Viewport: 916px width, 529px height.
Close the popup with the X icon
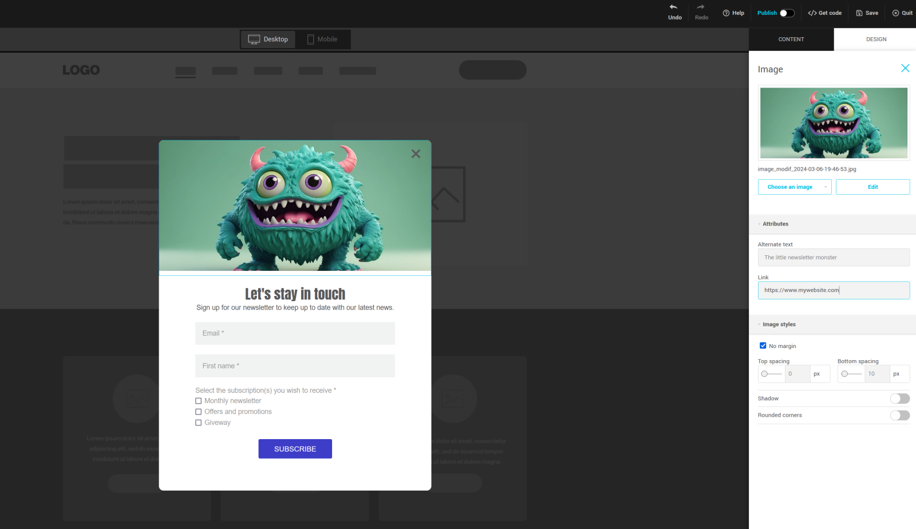pyautogui.click(x=416, y=153)
